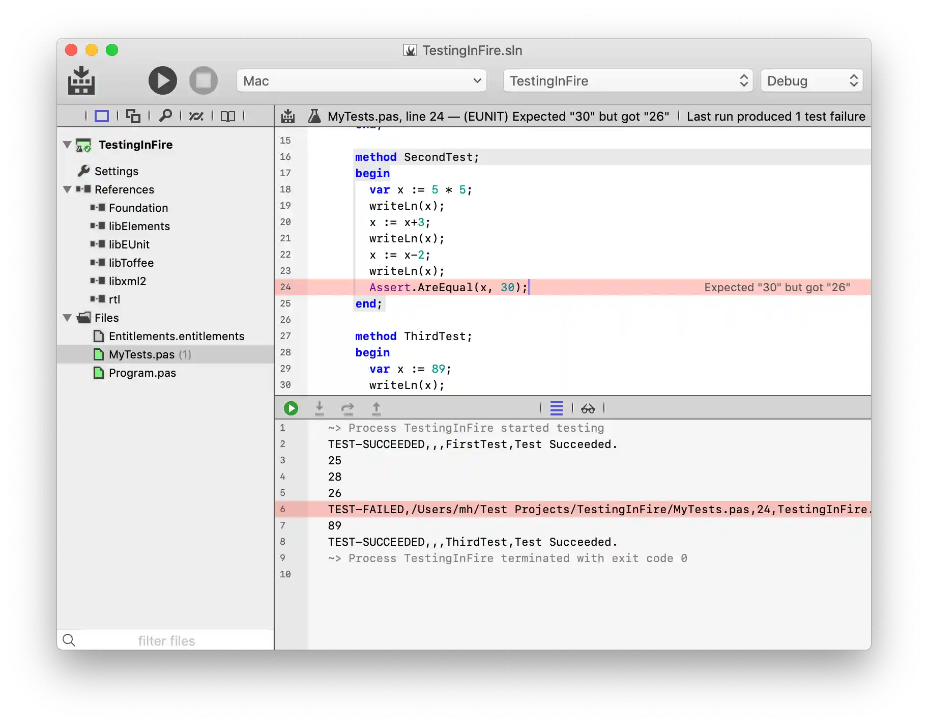Click the Step Into debugger arrow

click(320, 408)
